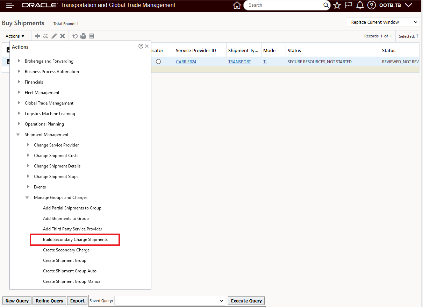Select Build Secondary Charge Shipments
The width and height of the screenshot is (423, 307).
(x=75, y=240)
